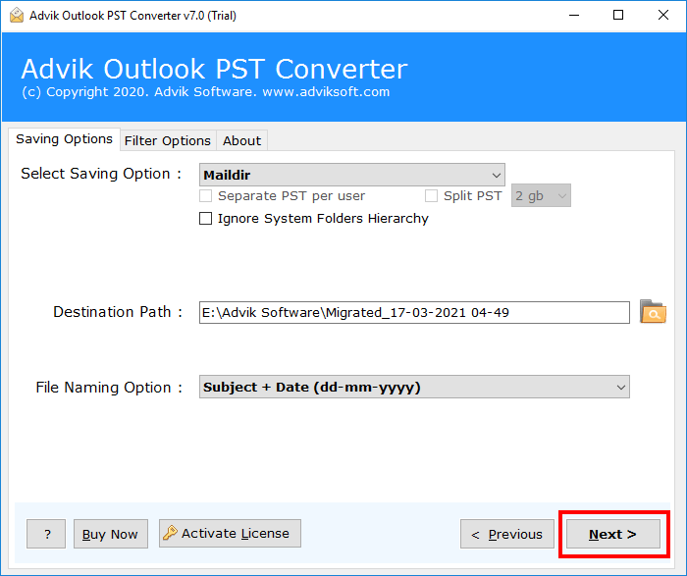Click the www.adviksoft.com text in the banner

tap(326, 91)
